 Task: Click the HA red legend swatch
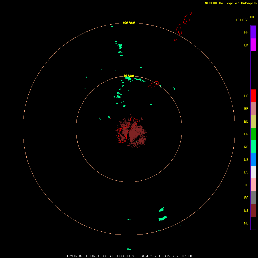[x=253, y=96]
